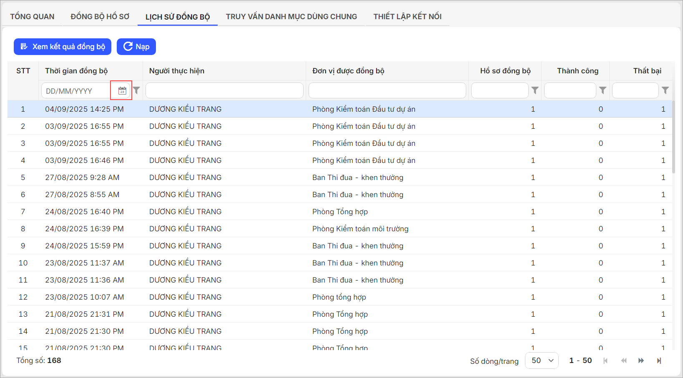Click filter icon for Thất bại column

coord(665,90)
